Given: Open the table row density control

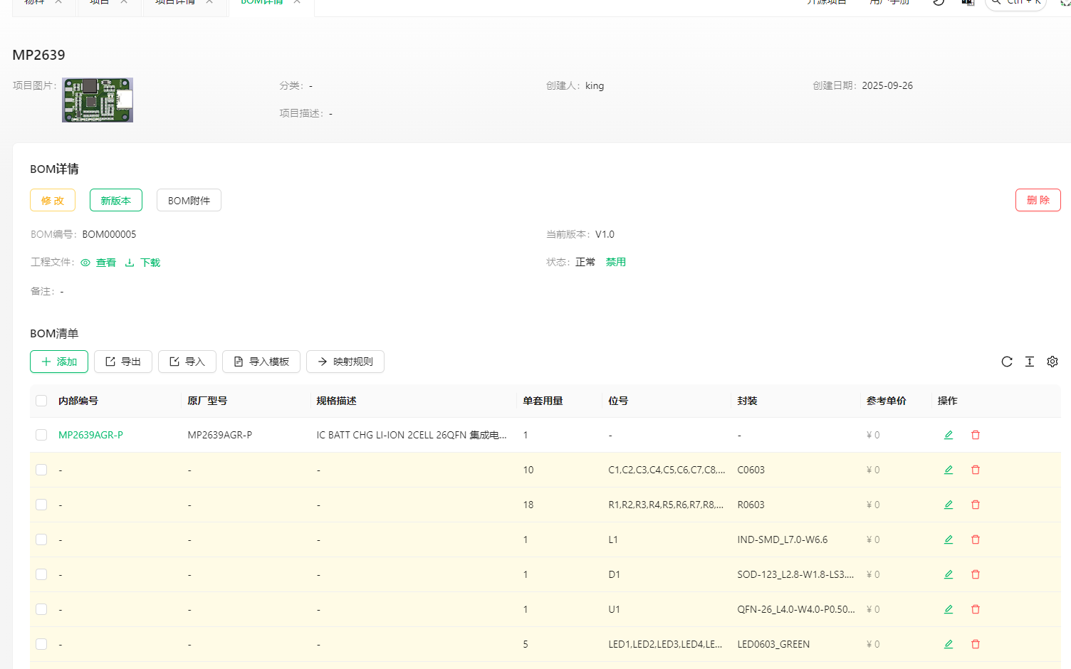Looking at the screenshot, I should (x=1029, y=362).
